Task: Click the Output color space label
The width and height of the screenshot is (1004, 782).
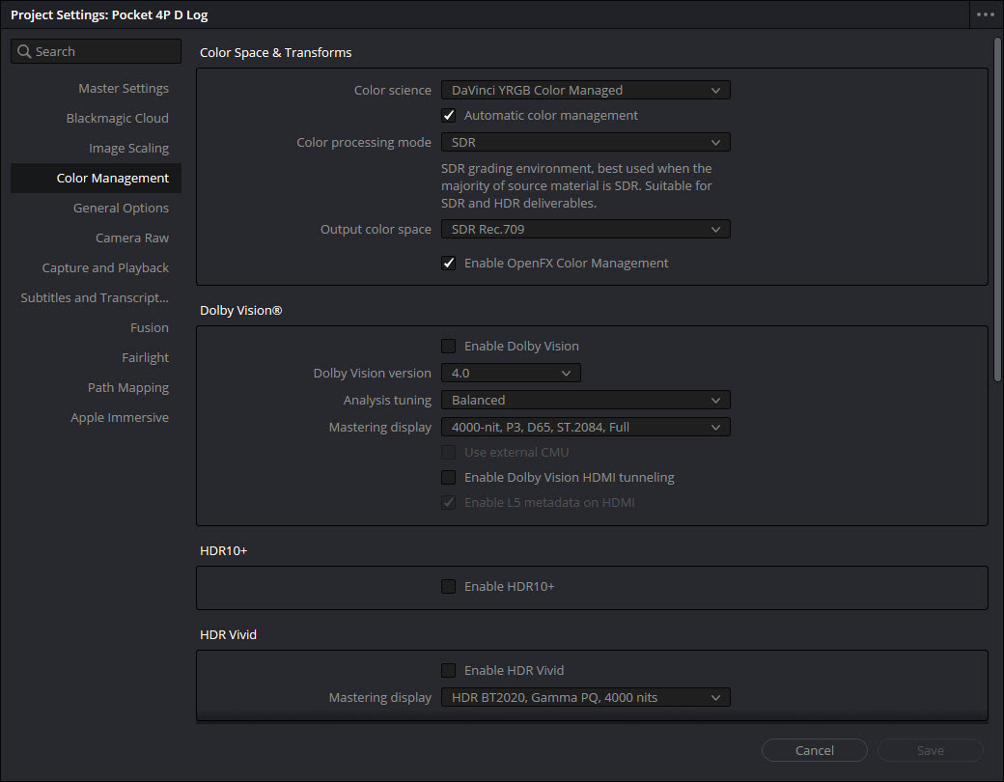Action: click(x=376, y=229)
